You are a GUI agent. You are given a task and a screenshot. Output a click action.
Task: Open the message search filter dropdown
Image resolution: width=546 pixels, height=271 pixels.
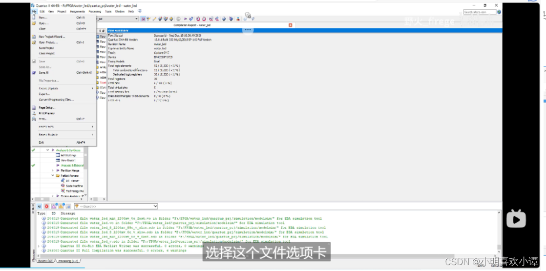click(155, 206)
